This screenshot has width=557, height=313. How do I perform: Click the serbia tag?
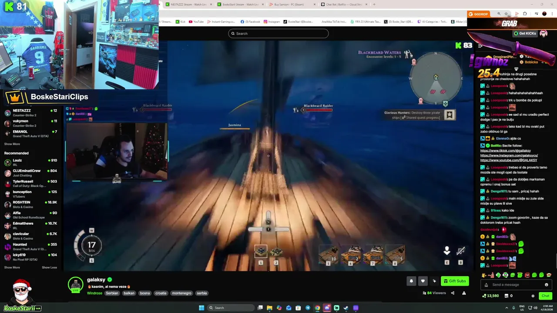click(x=202, y=293)
